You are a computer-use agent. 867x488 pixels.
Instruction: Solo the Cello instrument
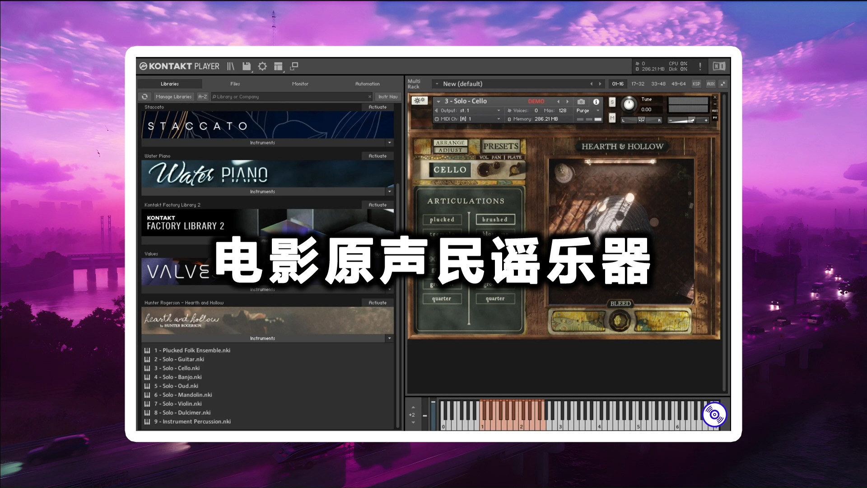coord(612,102)
